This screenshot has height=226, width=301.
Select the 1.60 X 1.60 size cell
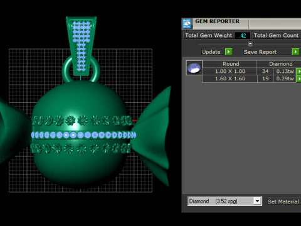pyautogui.click(x=230, y=78)
